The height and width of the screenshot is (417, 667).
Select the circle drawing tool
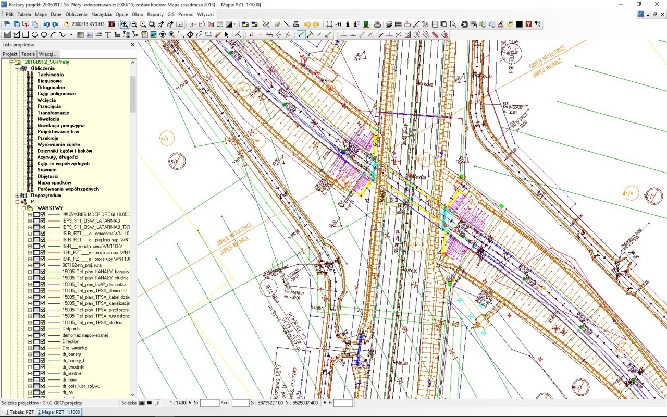[44, 35]
